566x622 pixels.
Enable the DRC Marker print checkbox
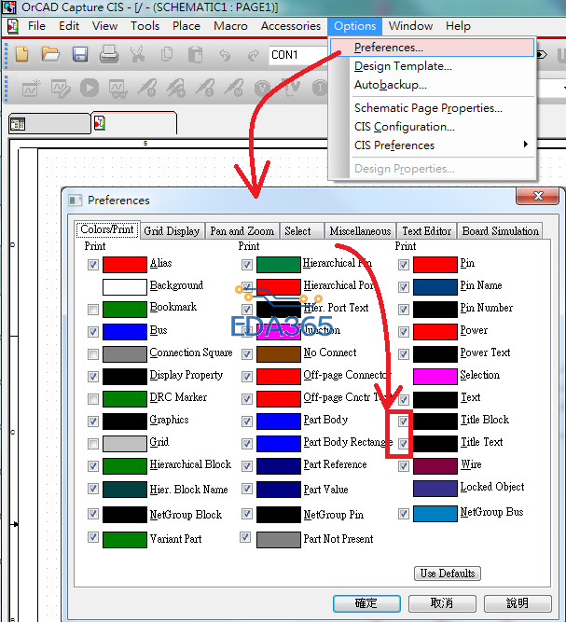click(x=93, y=399)
